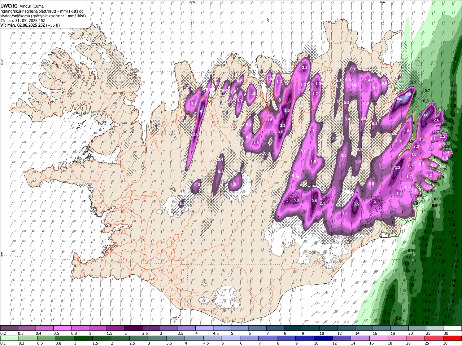
Task: Select snow legend swatch between 0.2 and 0.3
Action: tap(9, 328)
